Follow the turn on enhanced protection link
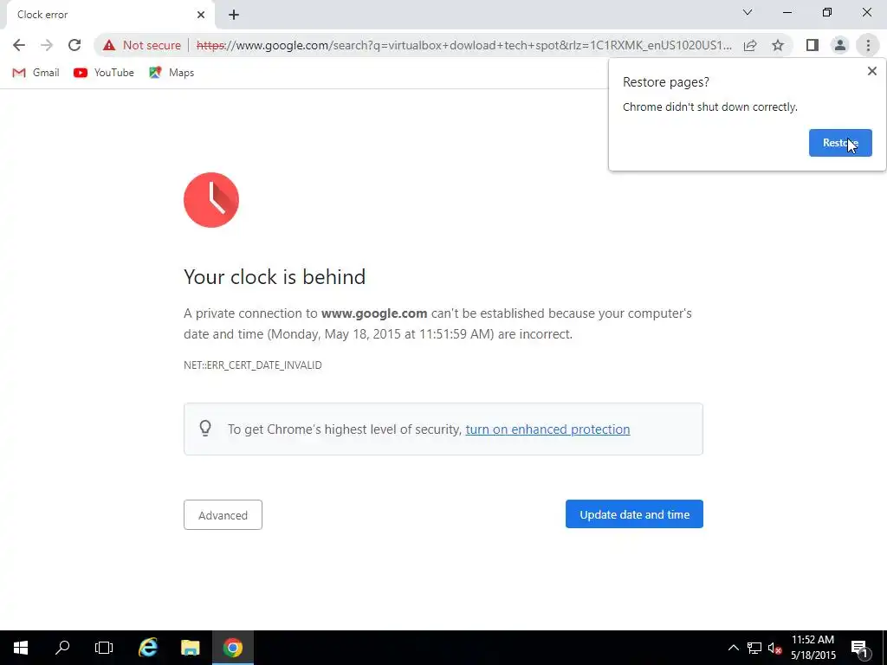 [547, 429]
